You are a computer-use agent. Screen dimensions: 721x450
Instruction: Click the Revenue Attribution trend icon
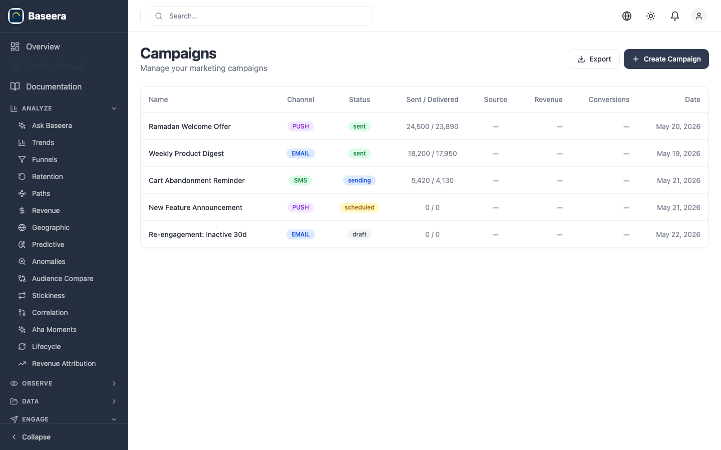point(22,363)
